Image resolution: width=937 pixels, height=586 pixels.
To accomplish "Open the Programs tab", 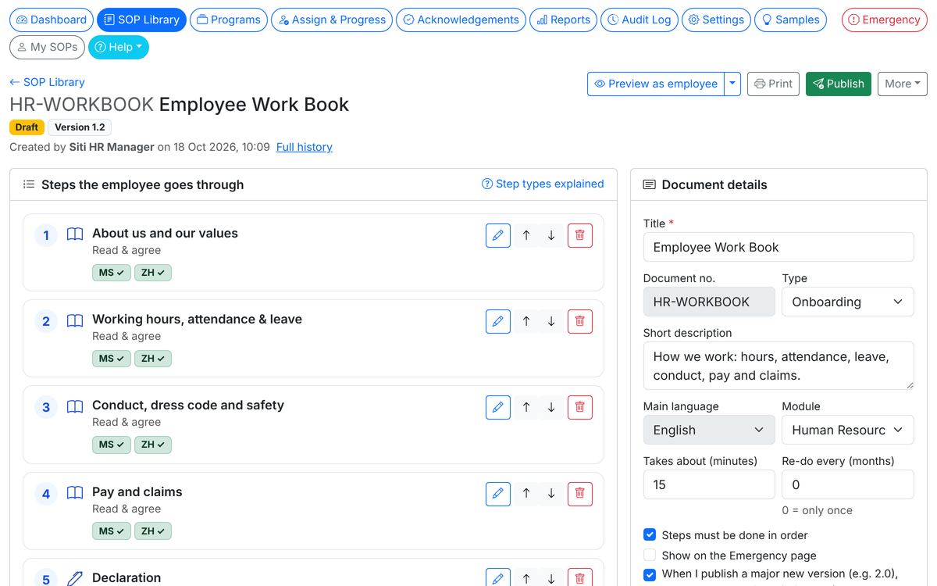I will tap(229, 20).
